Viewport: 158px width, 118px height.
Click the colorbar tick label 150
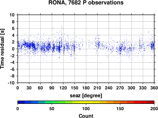tap(120, 109)
